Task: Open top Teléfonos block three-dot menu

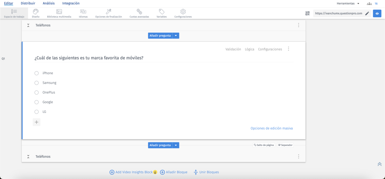Action: click(x=299, y=25)
